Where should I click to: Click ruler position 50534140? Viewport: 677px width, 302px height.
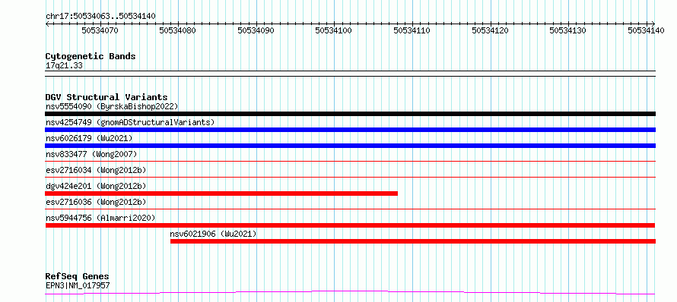click(646, 30)
